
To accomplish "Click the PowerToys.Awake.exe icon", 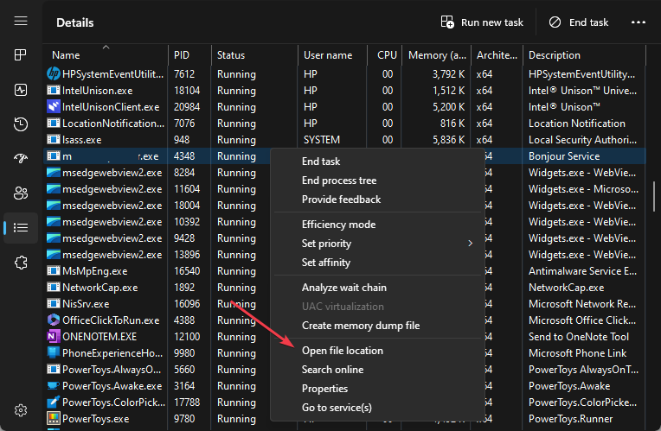I will 53,385.
